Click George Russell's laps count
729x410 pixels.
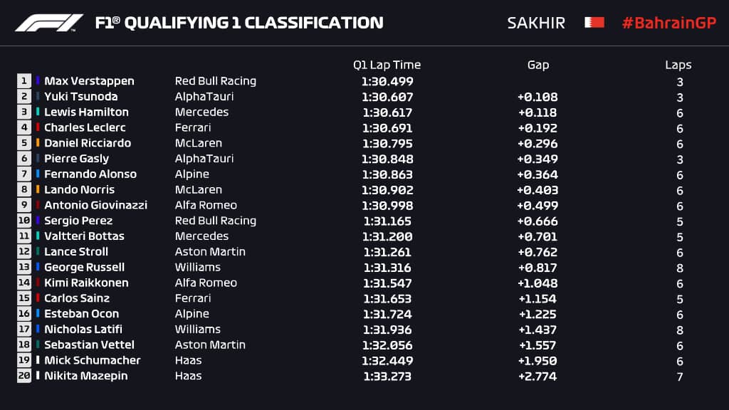point(680,268)
